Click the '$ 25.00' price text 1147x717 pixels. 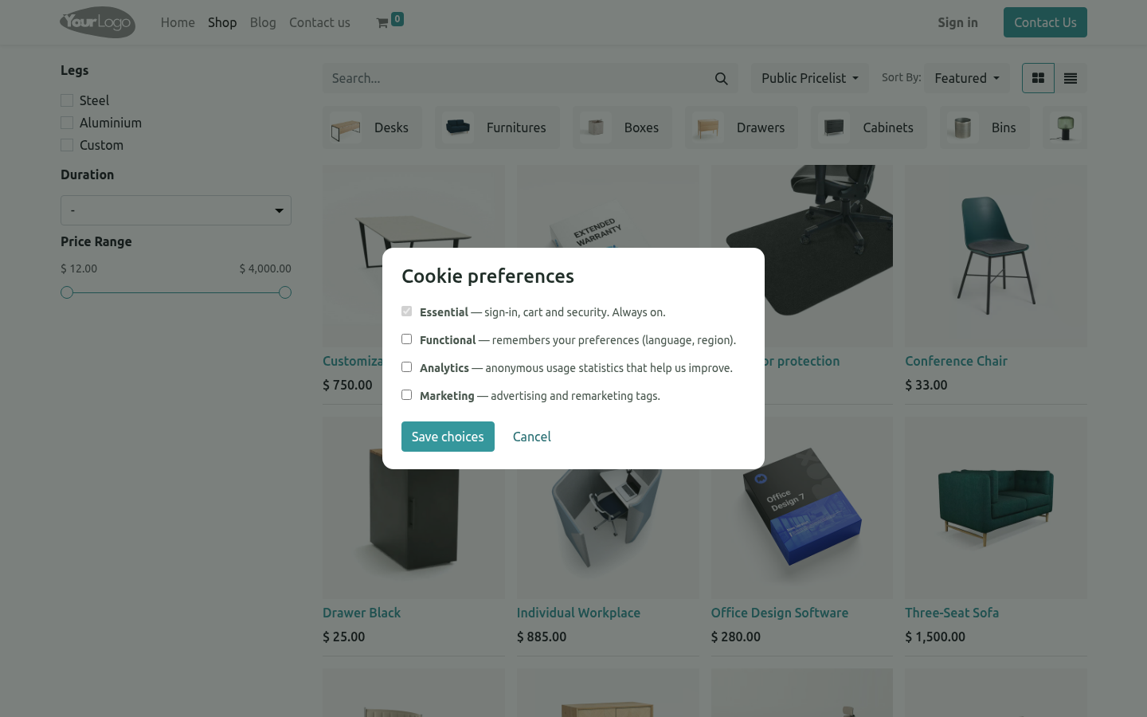pos(344,637)
